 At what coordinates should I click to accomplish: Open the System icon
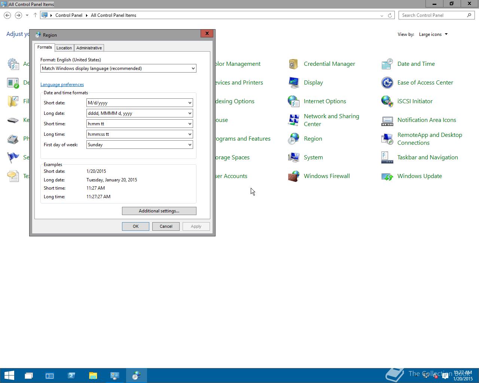[293, 157]
